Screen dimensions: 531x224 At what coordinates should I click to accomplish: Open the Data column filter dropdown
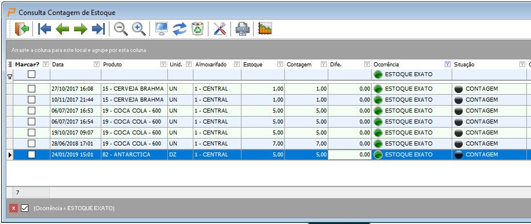(97, 64)
